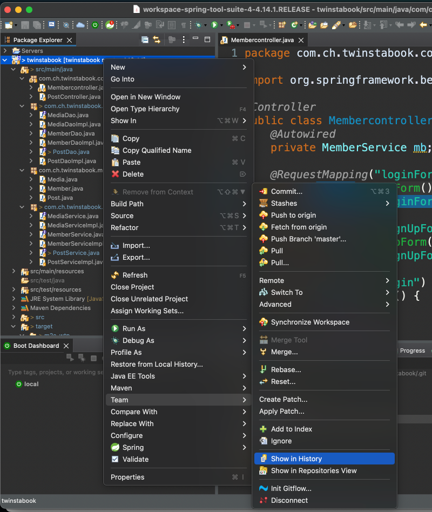This screenshot has width=432, height=512.
Task: Click the Show in Repositories View icon
Action: point(263,470)
